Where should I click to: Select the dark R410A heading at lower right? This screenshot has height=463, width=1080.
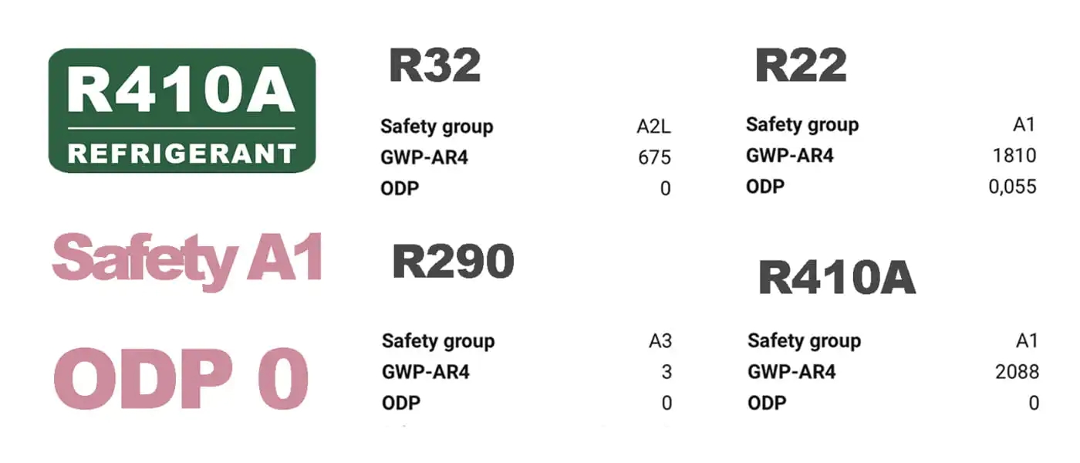[837, 278]
